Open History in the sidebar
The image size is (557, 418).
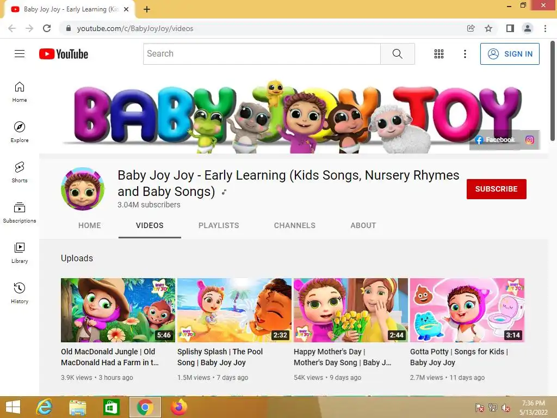tap(20, 293)
